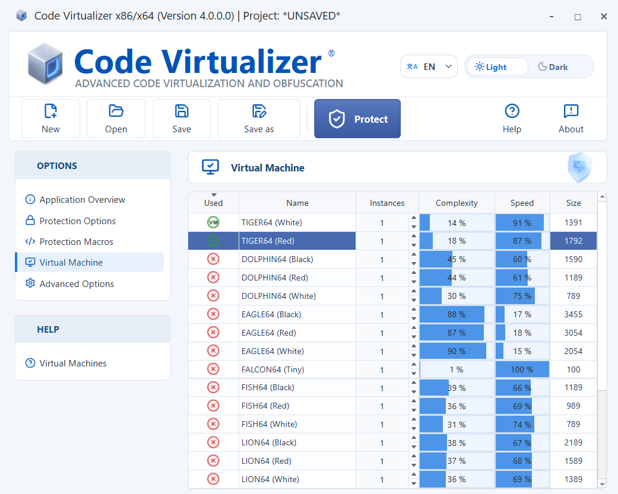Click the Save toolbar icon
618x494 pixels.
click(182, 119)
